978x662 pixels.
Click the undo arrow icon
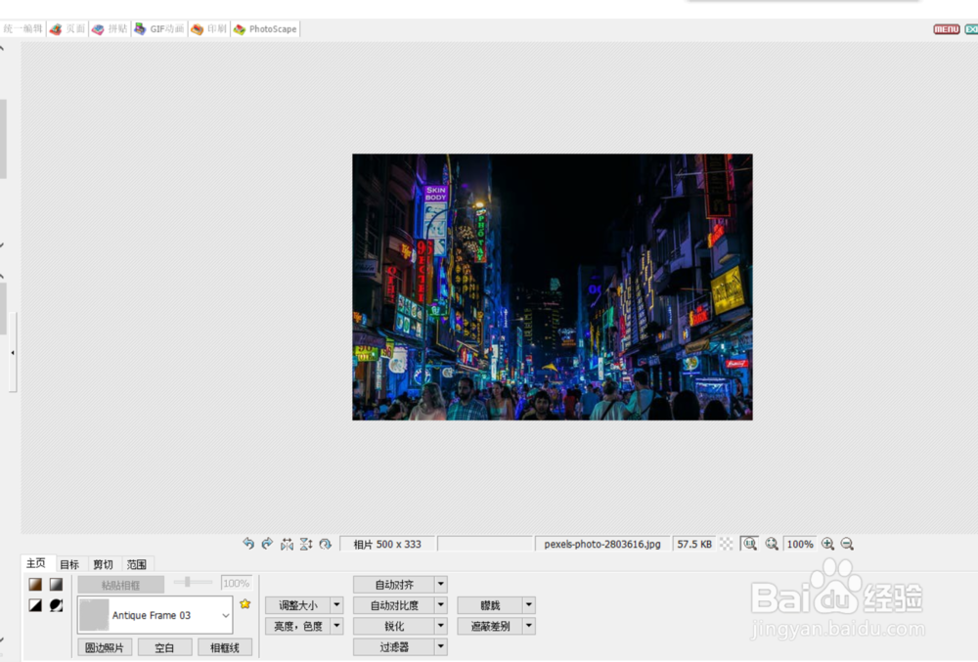(x=248, y=544)
